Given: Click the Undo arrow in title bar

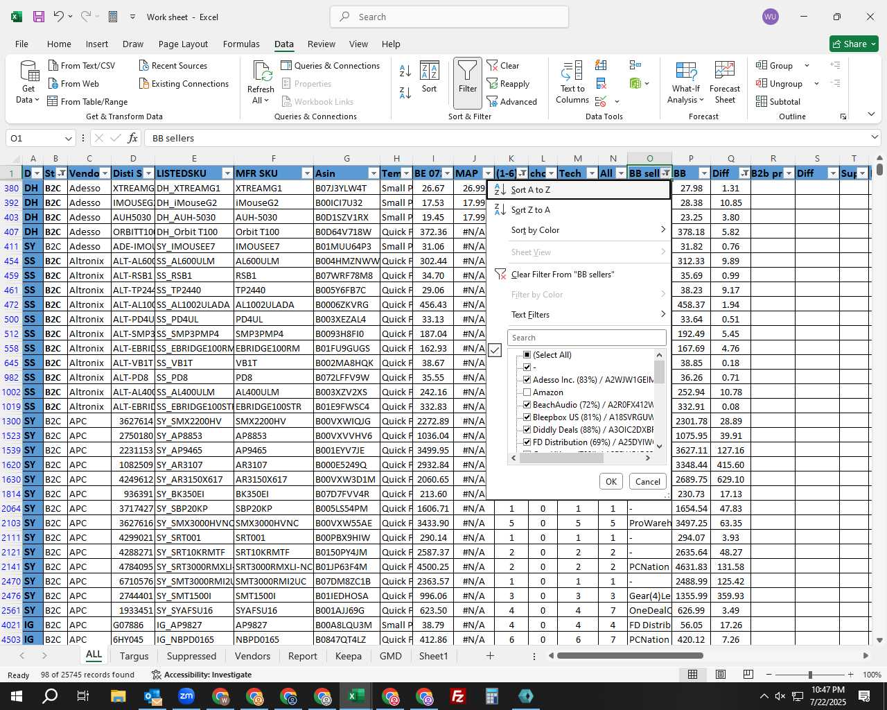Looking at the screenshot, I should click(x=59, y=17).
